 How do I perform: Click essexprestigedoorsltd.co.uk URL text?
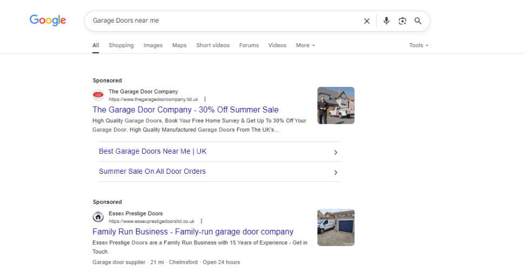(151, 221)
